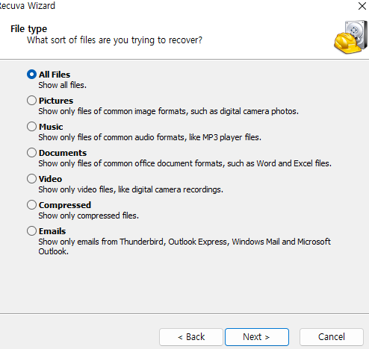This screenshot has height=349, width=369.
Task: Click the bold "Emails" label text
Action: (52, 231)
